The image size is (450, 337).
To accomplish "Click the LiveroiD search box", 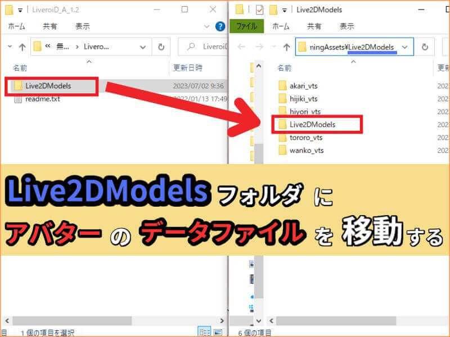I will [x=203, y=47].
